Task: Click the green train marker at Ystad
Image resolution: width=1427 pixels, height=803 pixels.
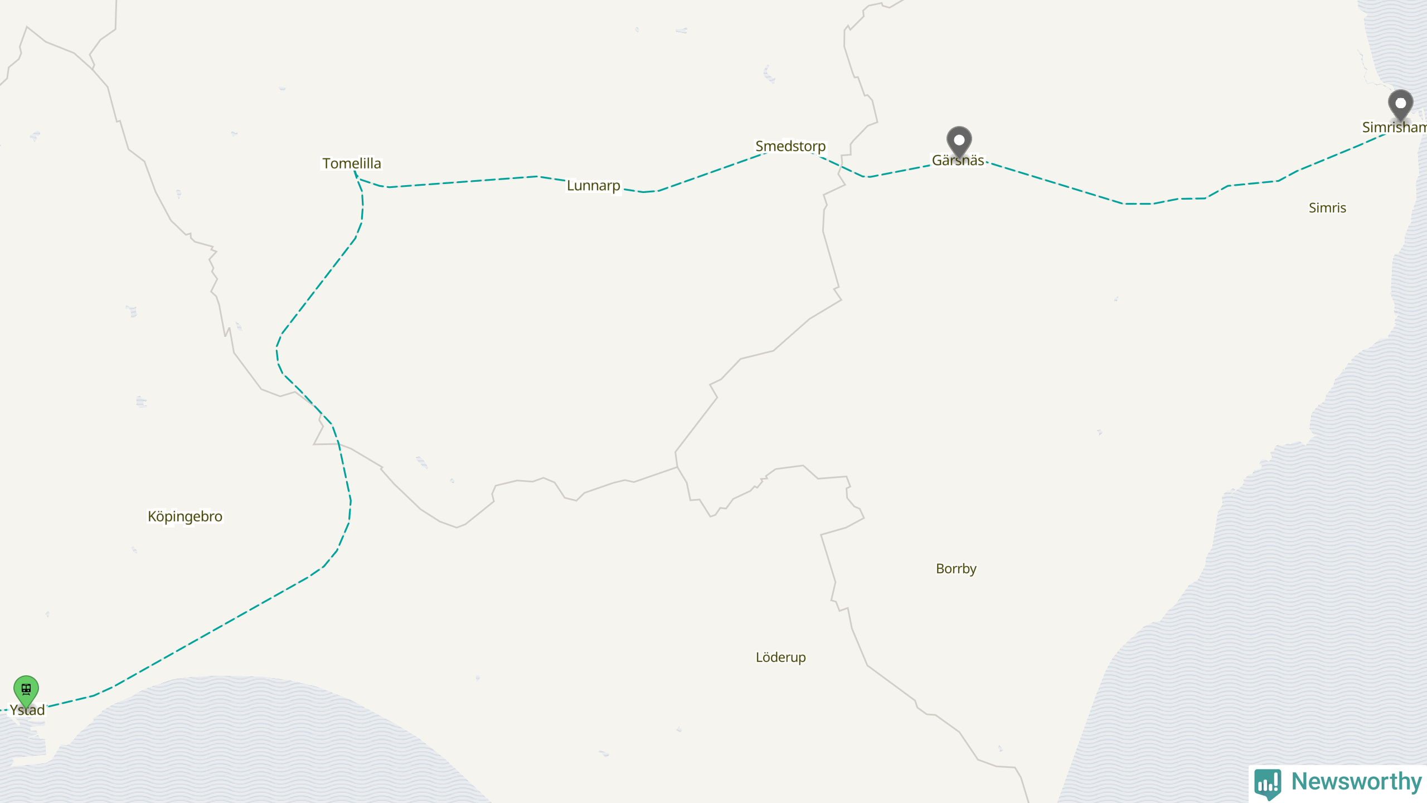Action: pos(26,690)
